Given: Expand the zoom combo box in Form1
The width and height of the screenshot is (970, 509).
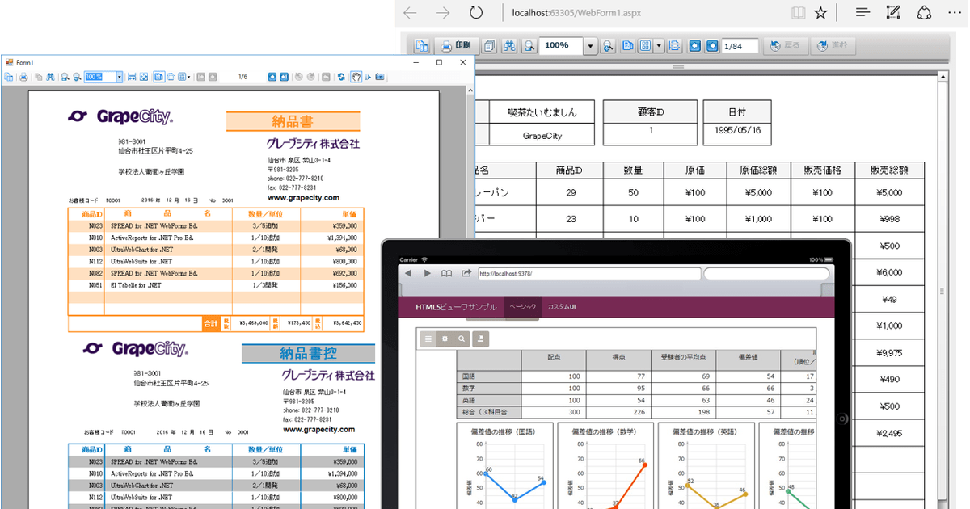Looking at the screenshot, I should click(119, 77).
